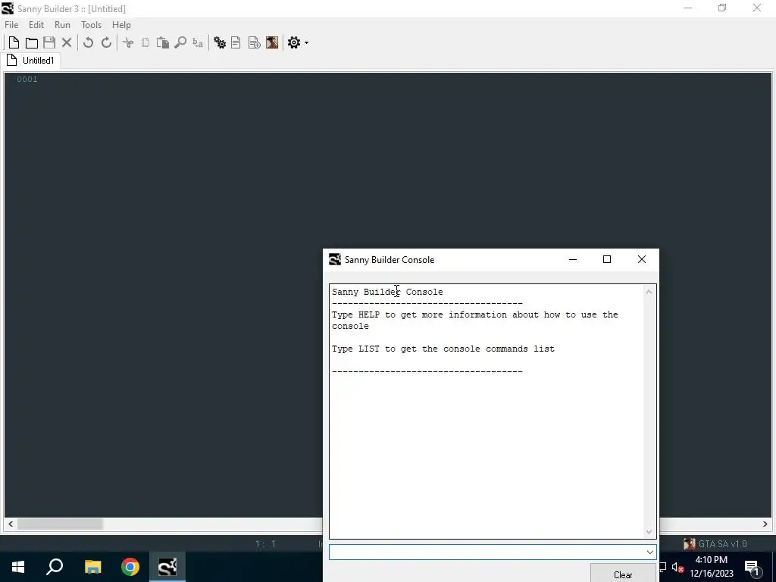This screenshot has width=776, height=582.
Task: Open the Windows Start menu
Action: coord(18,567)
